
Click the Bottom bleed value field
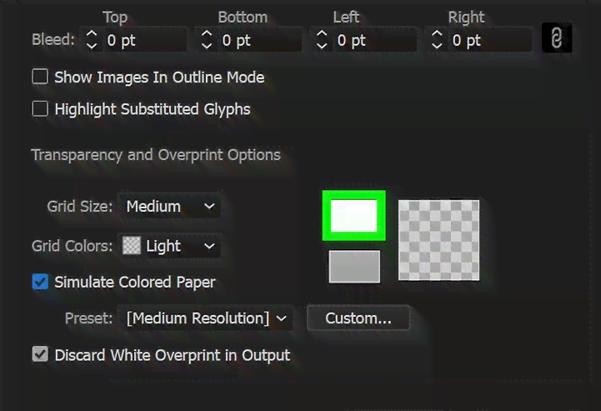coord(259,40)
